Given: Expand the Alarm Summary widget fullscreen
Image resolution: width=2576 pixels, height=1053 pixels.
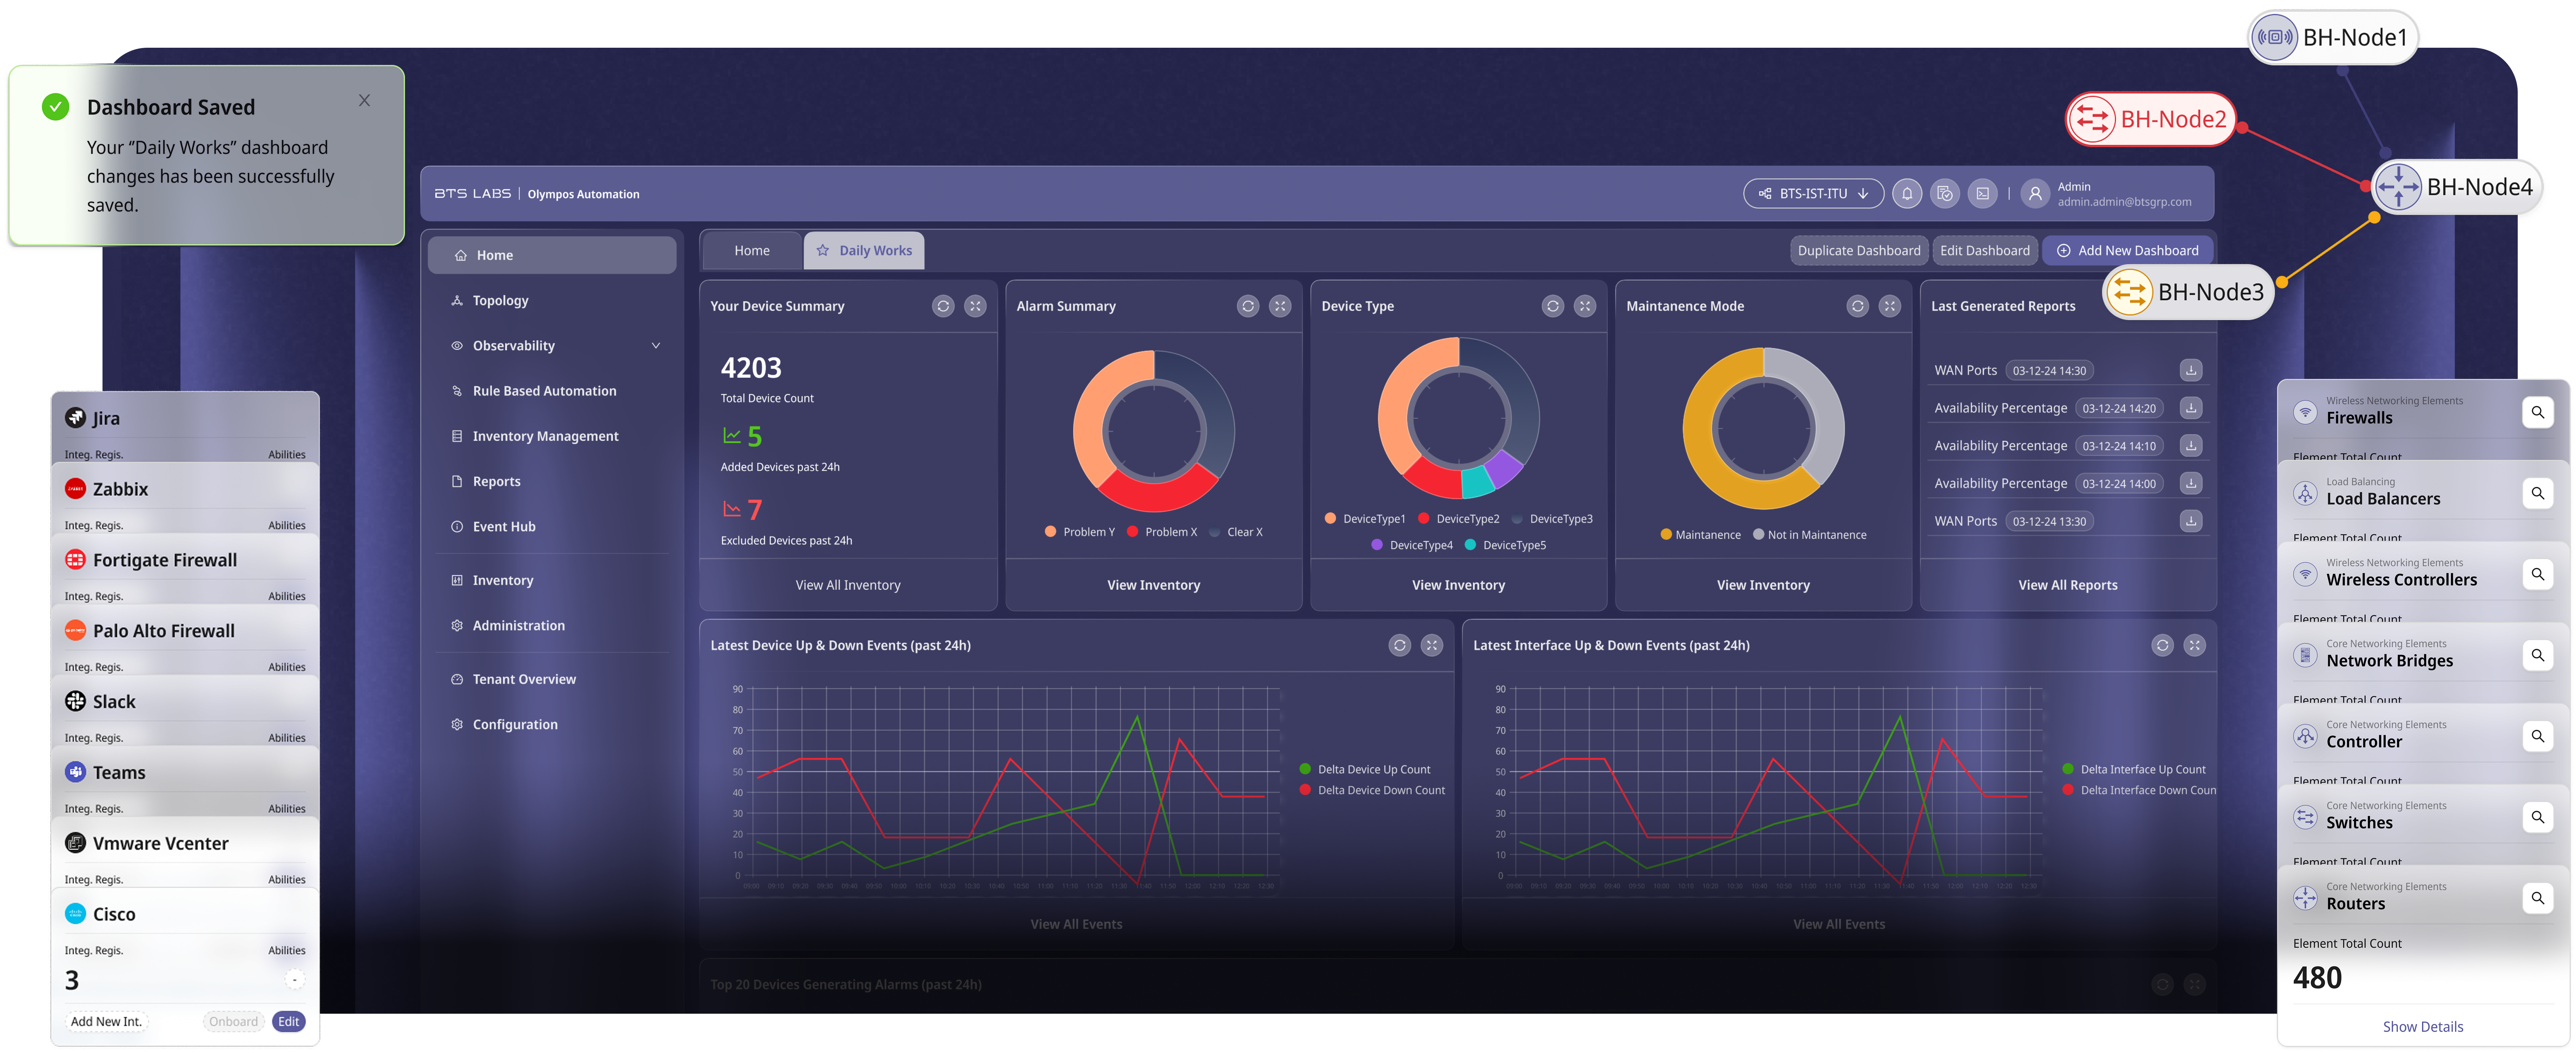Looking at the screenshot, I should coord(1280,306).
